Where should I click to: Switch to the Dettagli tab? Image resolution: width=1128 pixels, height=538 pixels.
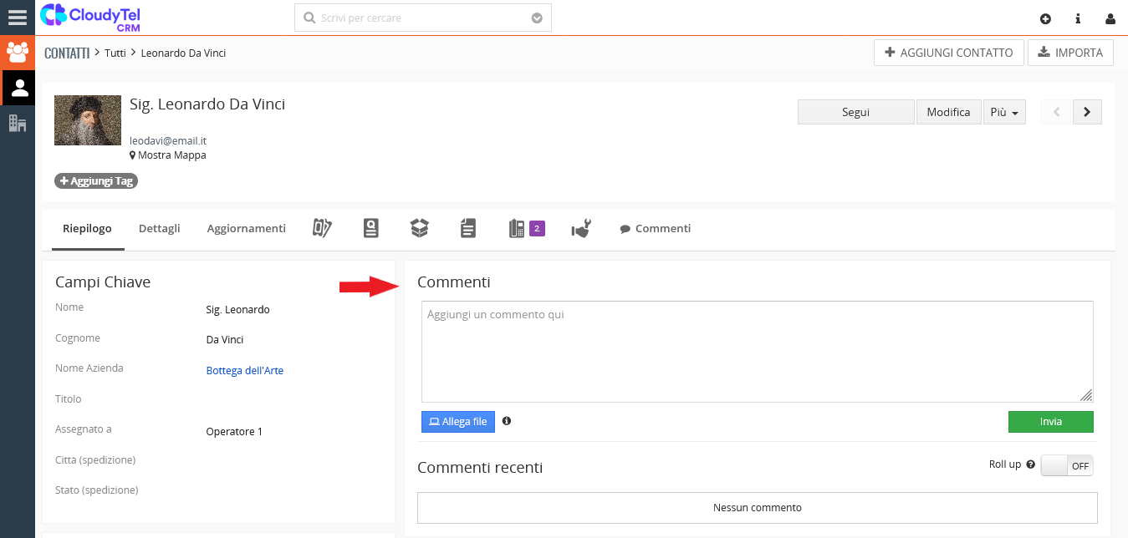point(159,228)
